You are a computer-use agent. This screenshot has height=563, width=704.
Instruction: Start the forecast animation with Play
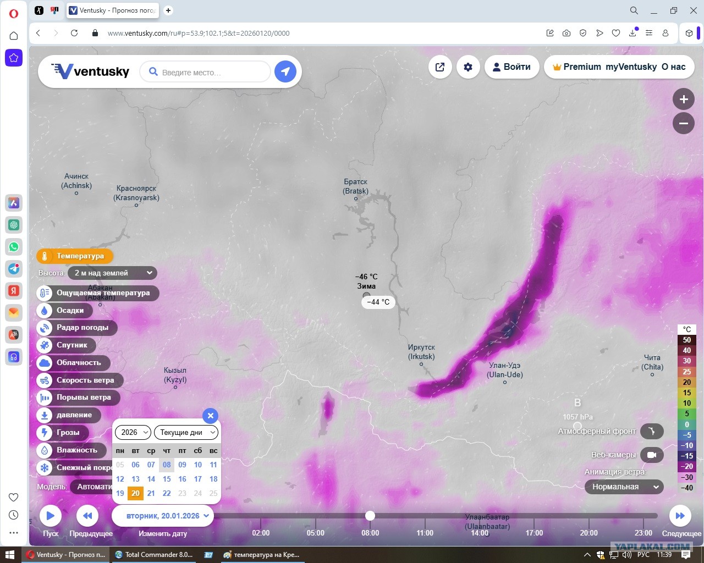[50, 516]
